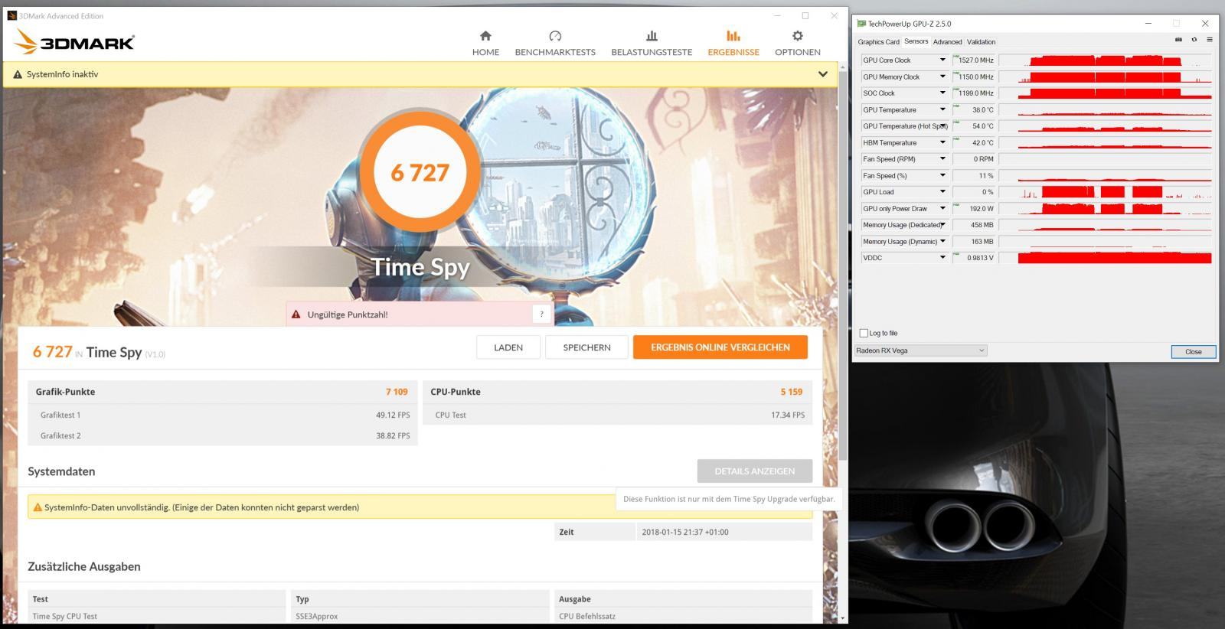Open the GPU-Z hamburger menu icon
1225x629 pixels.
[1209, 40]
